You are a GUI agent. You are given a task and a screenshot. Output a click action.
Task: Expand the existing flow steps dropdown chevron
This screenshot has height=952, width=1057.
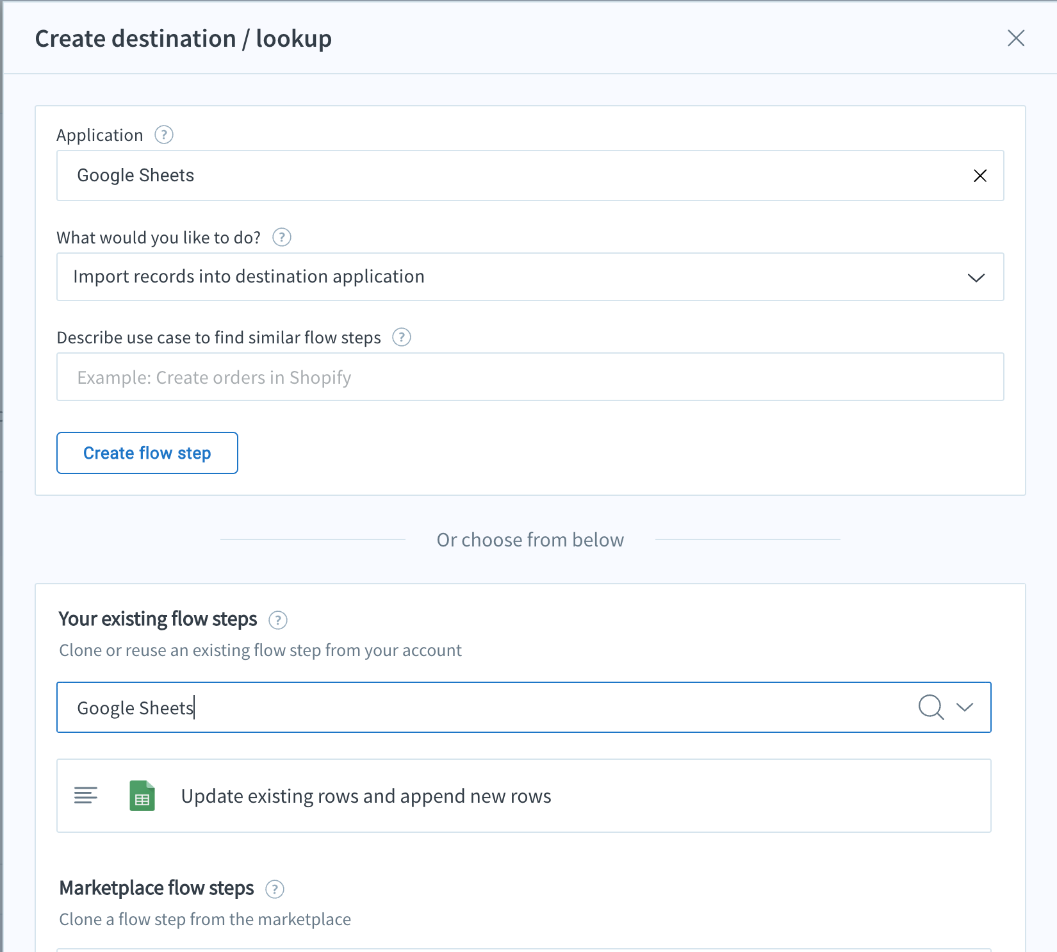965,707
